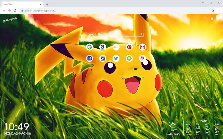Select the TUE forecast
The image size is (223, 139).
(198, 129)
